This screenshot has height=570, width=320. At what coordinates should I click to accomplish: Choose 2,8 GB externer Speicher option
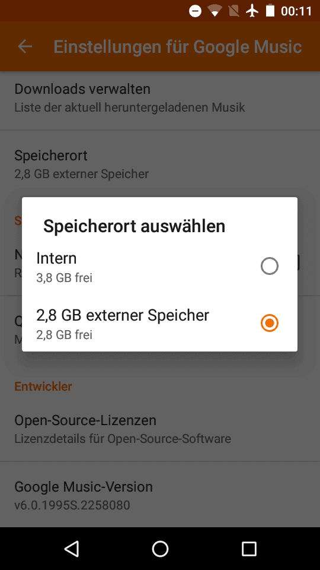tap(159, 323)
